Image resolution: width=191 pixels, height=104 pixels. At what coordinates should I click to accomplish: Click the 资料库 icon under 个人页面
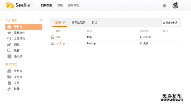[x=9, y=27]
